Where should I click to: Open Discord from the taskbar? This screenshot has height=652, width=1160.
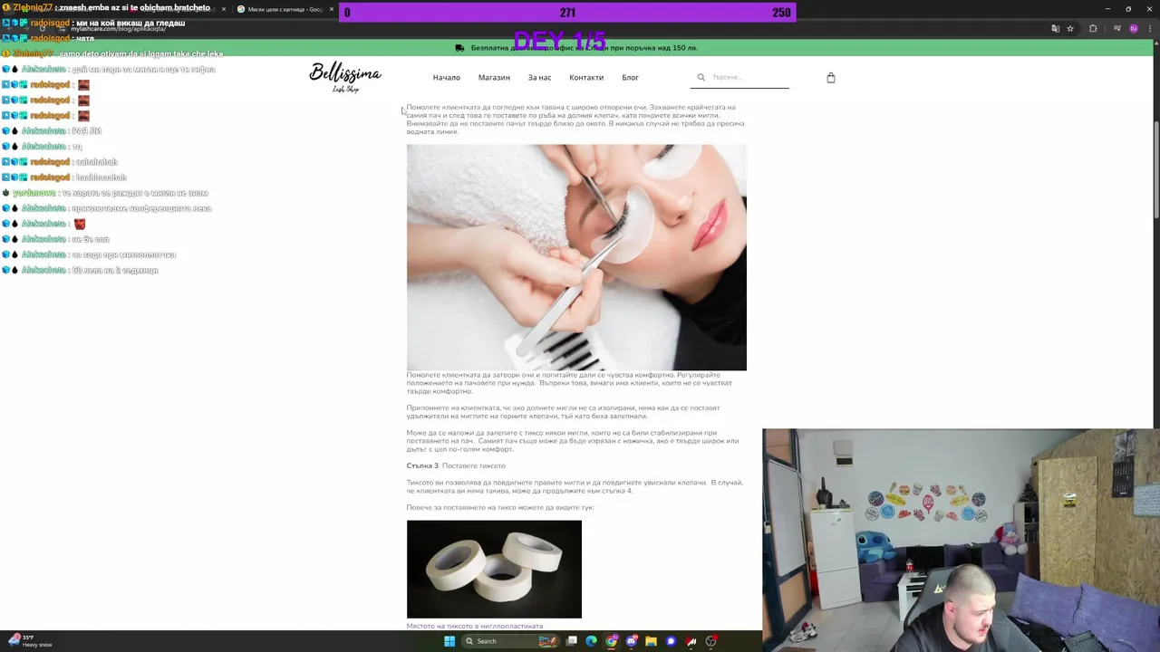(x=632, y=641)
